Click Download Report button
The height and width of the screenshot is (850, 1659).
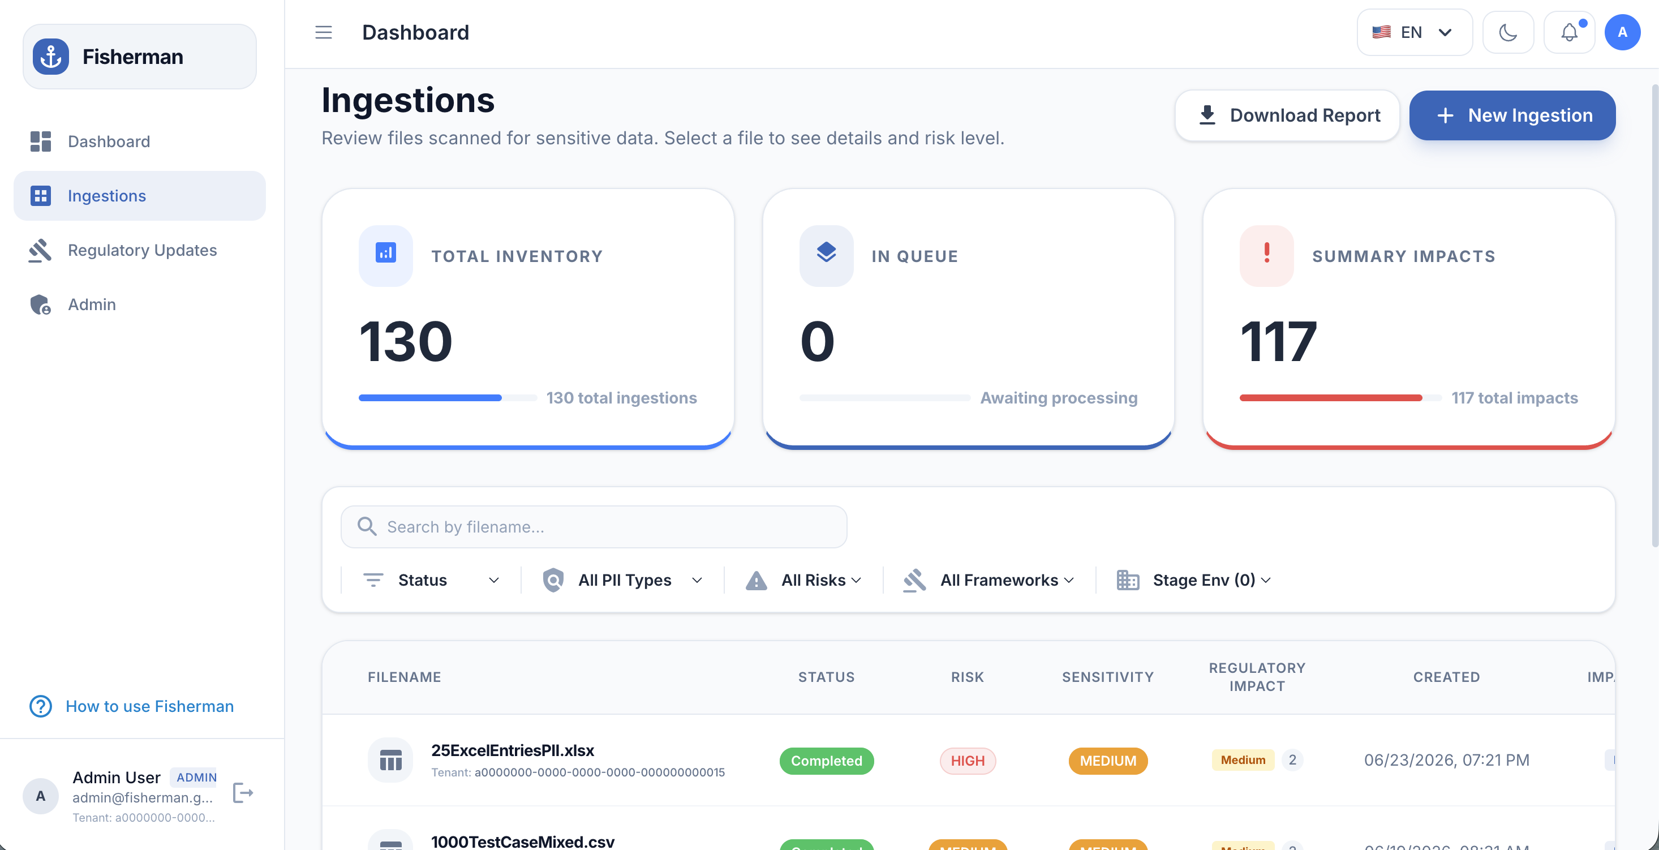click(x=1287, y=115)
